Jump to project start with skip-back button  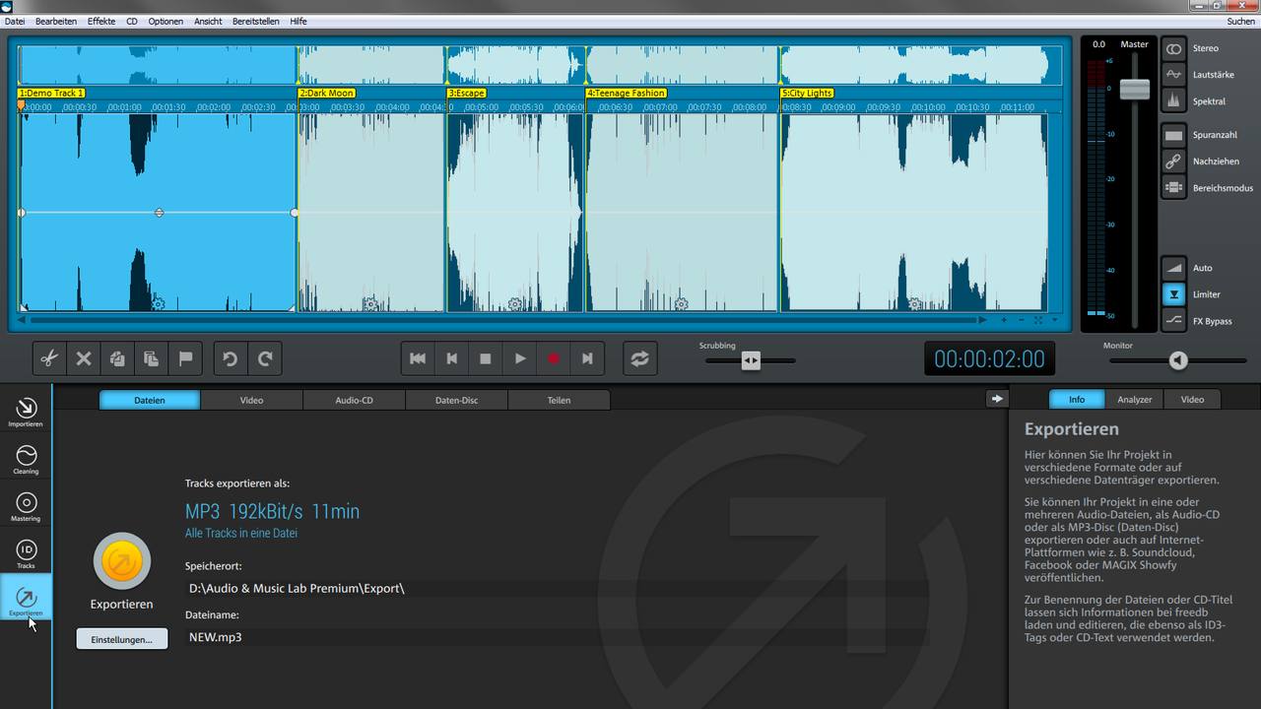[x=418, y=359]
